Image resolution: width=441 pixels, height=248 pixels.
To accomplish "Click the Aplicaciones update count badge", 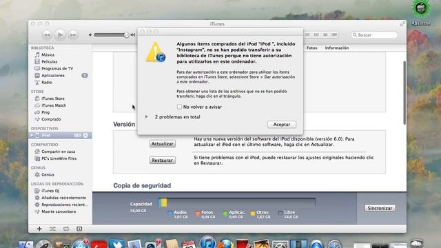I will [x=85, y=75].
